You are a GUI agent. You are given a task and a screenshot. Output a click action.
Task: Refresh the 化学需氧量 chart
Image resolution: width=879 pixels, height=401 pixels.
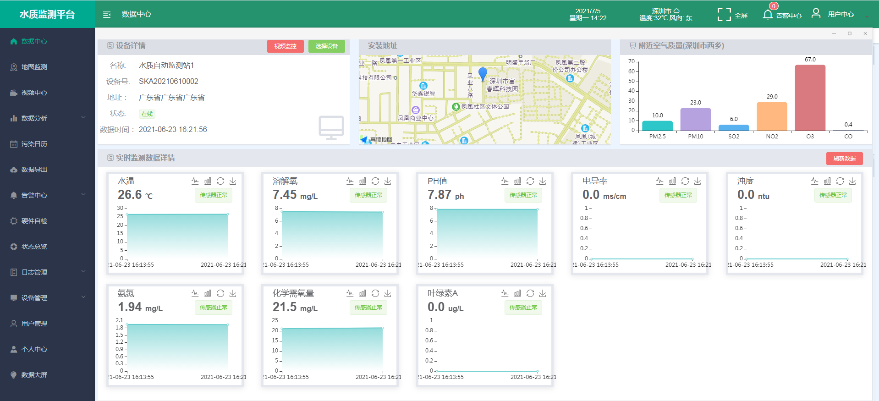point(375,293)
